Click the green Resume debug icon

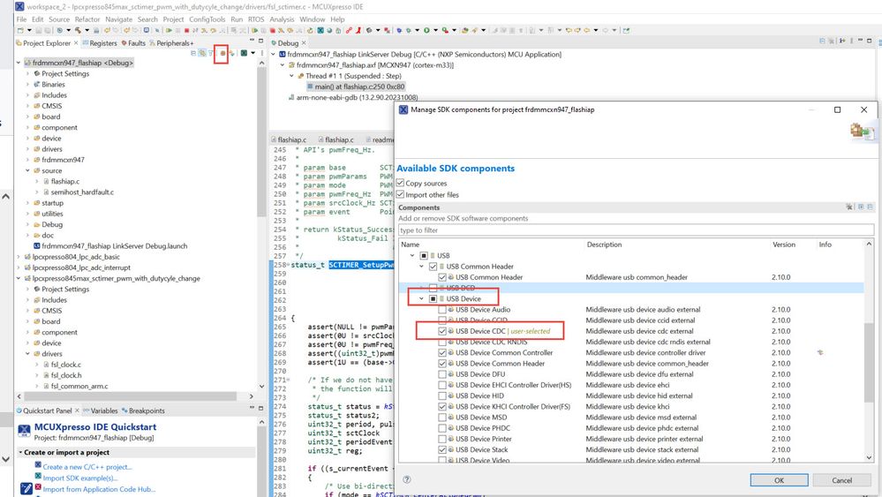tap(169, 30)
